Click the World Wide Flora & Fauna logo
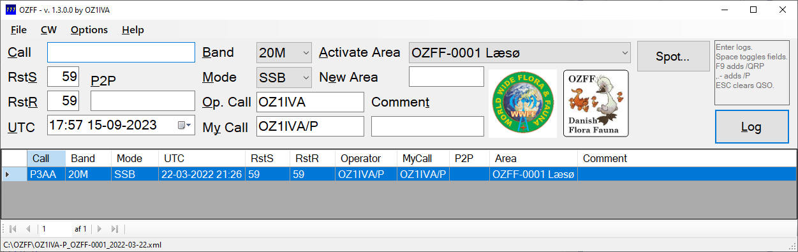This screenshot has height=252, width=798. tap(522, 103)
